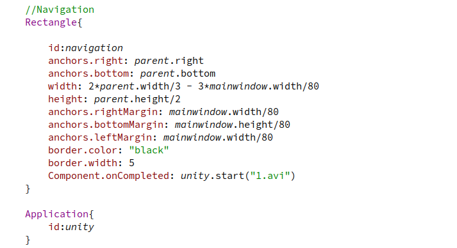Viewport: 457px width, 248px height.
Task: Click anchors.bottomMargin property
Action: [x=106, y=125]
